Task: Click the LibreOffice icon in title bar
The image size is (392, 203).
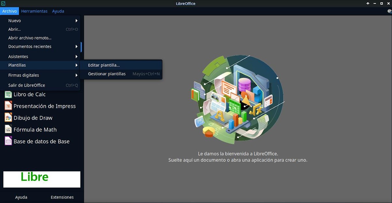Action: point(3,4)
